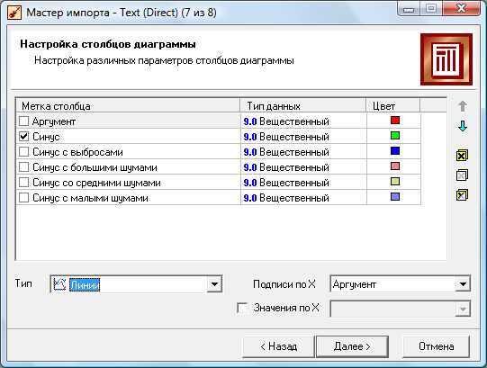The image size is (487, 368).
Task: Click the red diagram columns wizard logo
Action: [x=446, y=59]
